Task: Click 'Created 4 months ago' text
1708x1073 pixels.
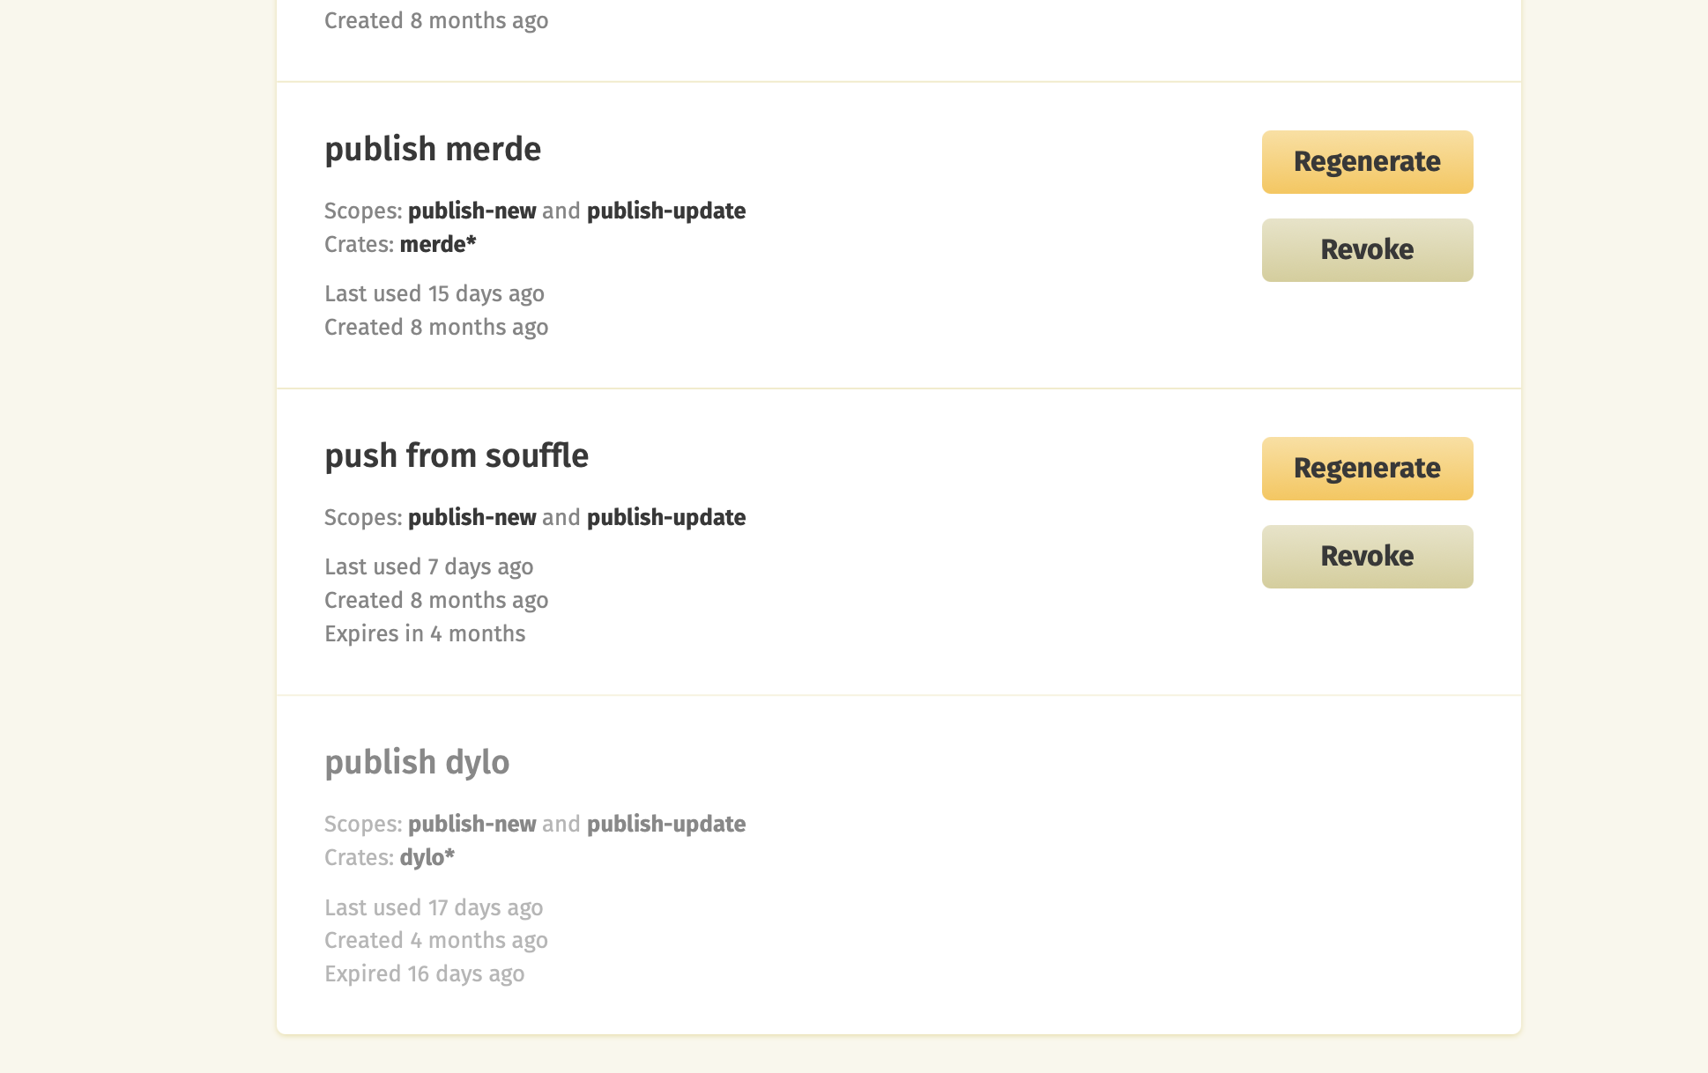Action: click(x=436, y=940)
